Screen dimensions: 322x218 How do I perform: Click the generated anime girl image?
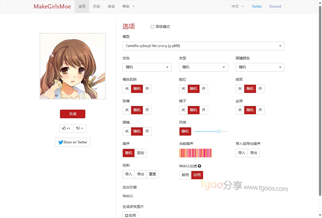point(73,66)
